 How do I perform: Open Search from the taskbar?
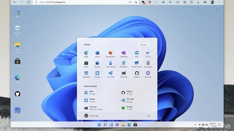(105, 124)
